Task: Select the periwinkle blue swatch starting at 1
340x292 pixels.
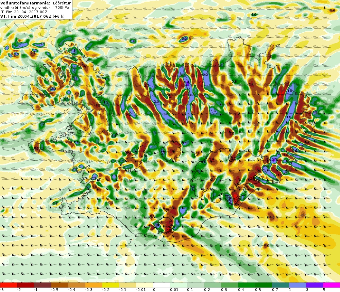Action: pos(297,285)
